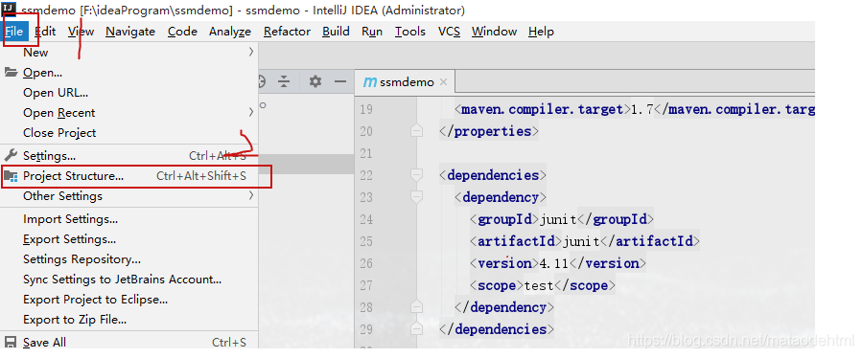Open the Run menu
Screen dimensions: 863x358
372,32
